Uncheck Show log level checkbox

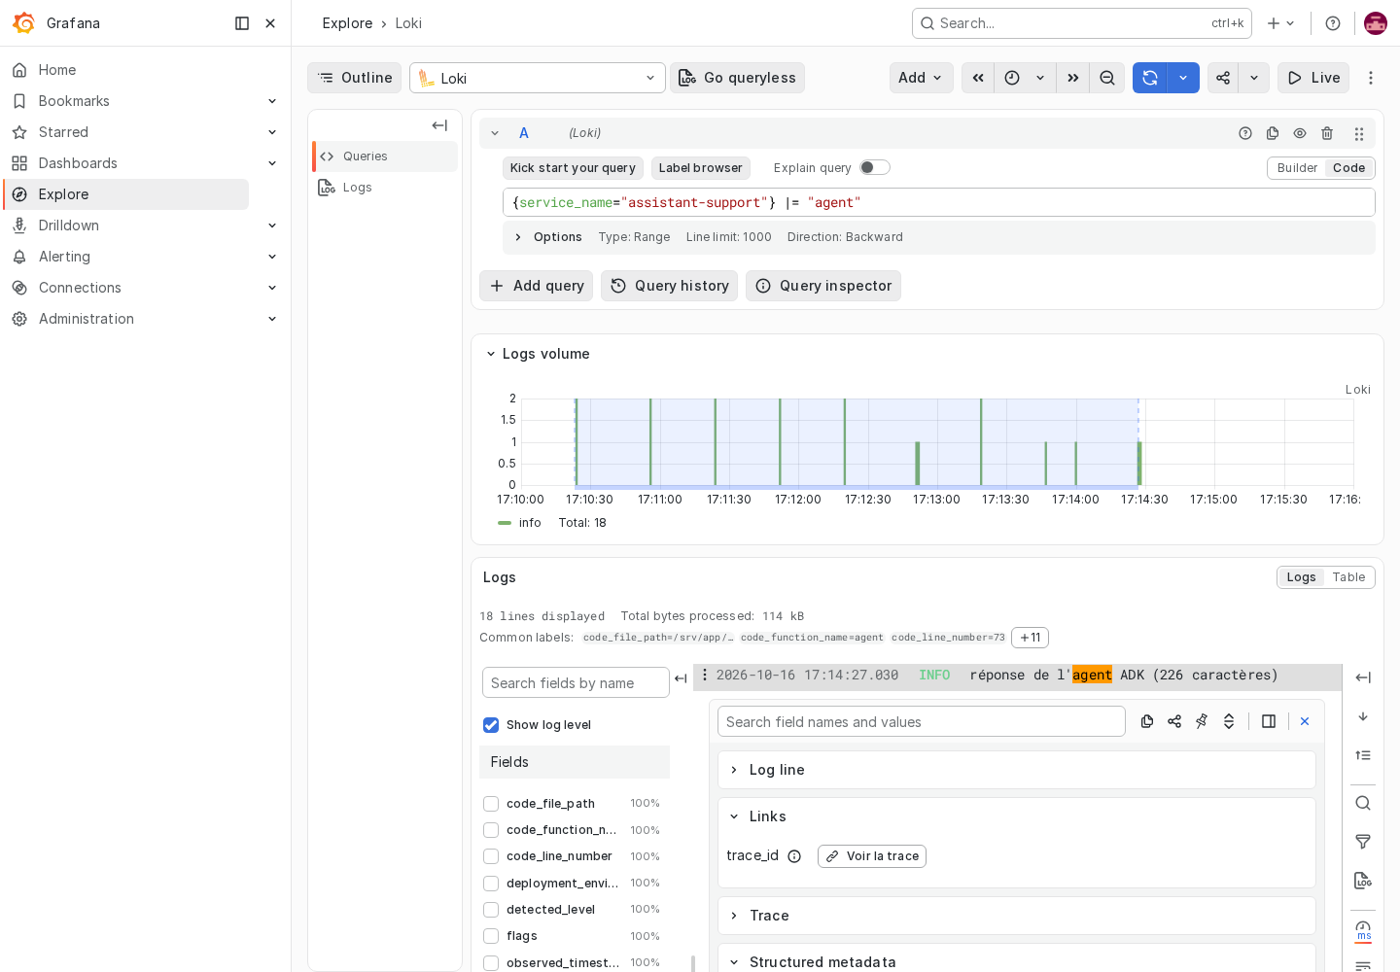[491, 725]
